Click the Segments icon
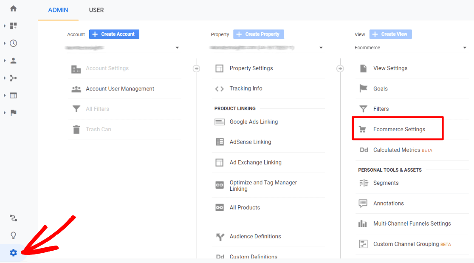The height and width of the screenshot is (263, 474). pyautogui.click(x=364, y=183)
